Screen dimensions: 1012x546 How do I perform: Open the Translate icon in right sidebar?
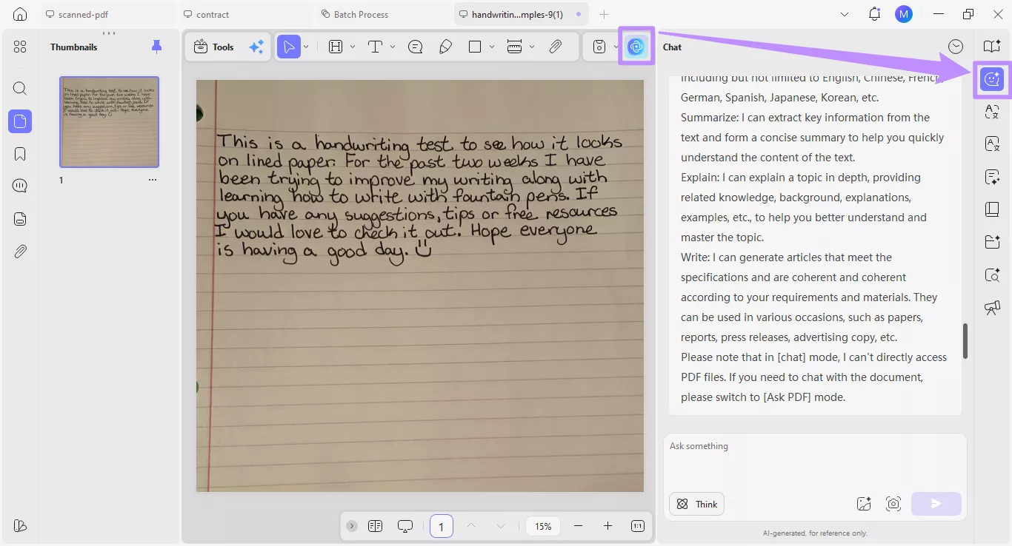pyautogui.click(x=992, y=112)
